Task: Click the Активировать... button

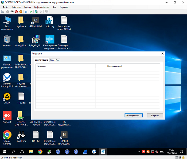Action: click(134, 115)
